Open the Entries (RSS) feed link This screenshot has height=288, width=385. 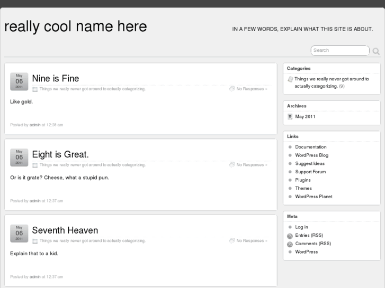[309, 235]
